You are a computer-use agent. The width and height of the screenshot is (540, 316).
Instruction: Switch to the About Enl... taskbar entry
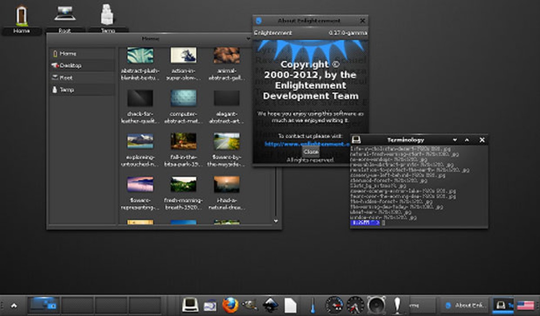464,305
